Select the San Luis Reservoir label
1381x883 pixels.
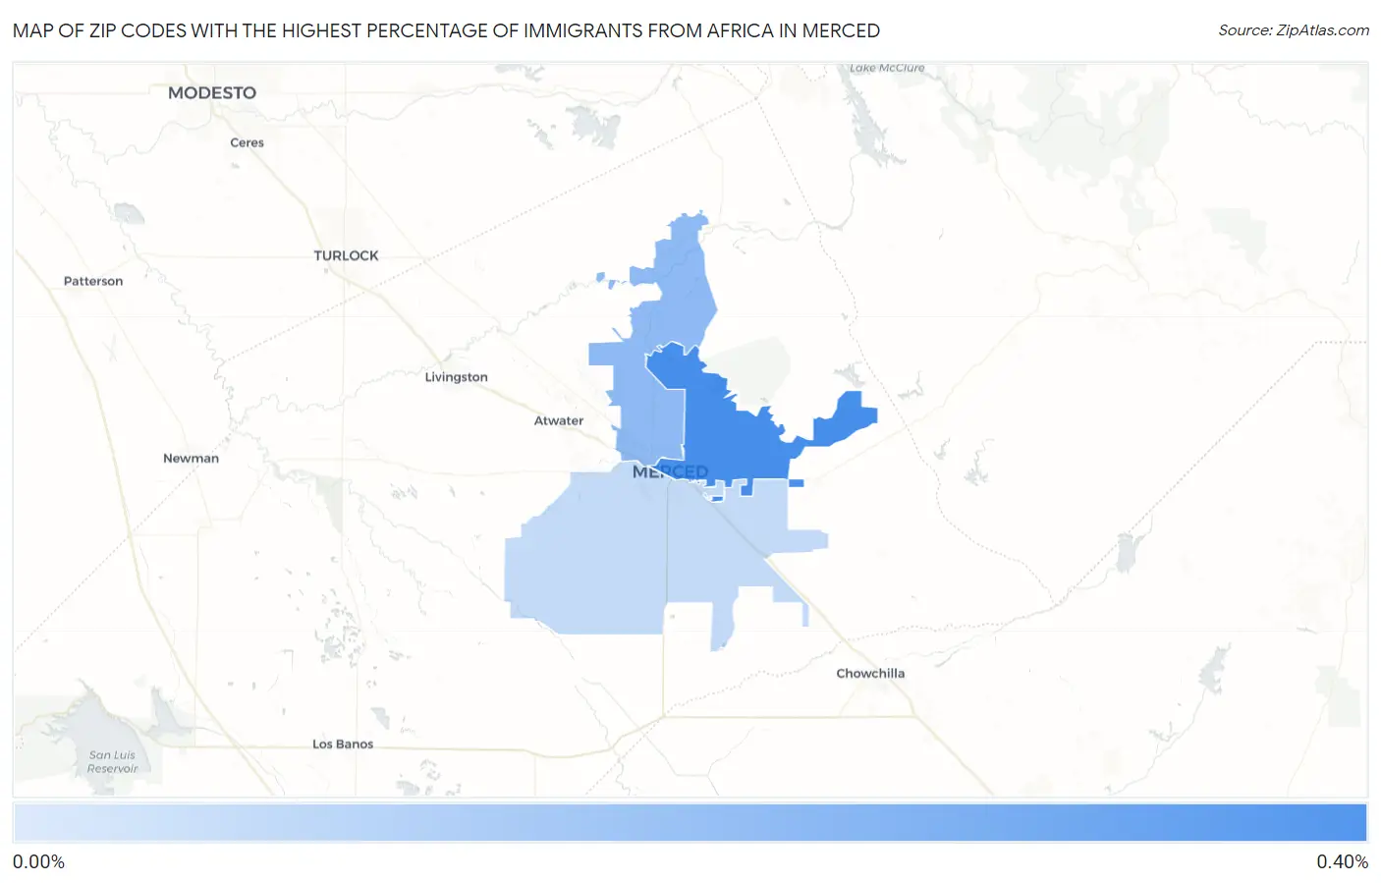point(112,762)
